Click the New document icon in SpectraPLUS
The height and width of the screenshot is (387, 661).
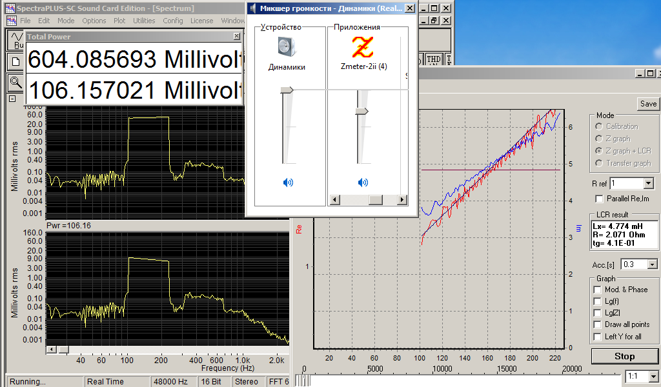coord(15,62)
